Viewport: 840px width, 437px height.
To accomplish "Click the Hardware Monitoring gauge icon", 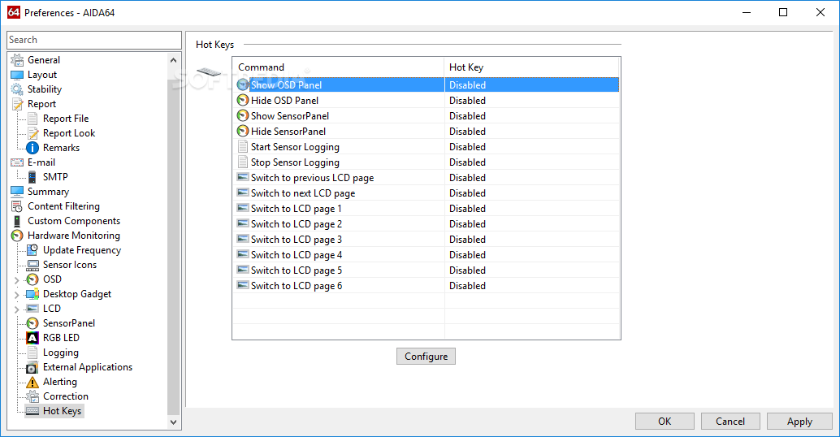I will (17, 236).
